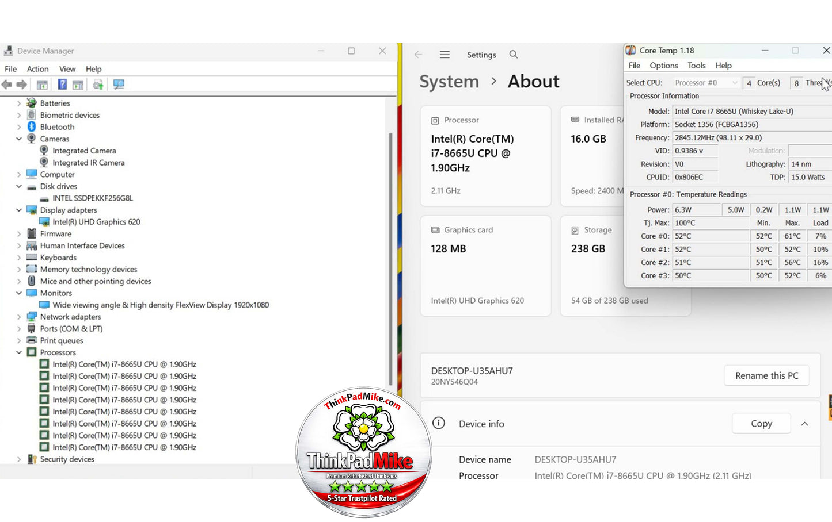Collapse the Monitors category

(x=19, y=293)
